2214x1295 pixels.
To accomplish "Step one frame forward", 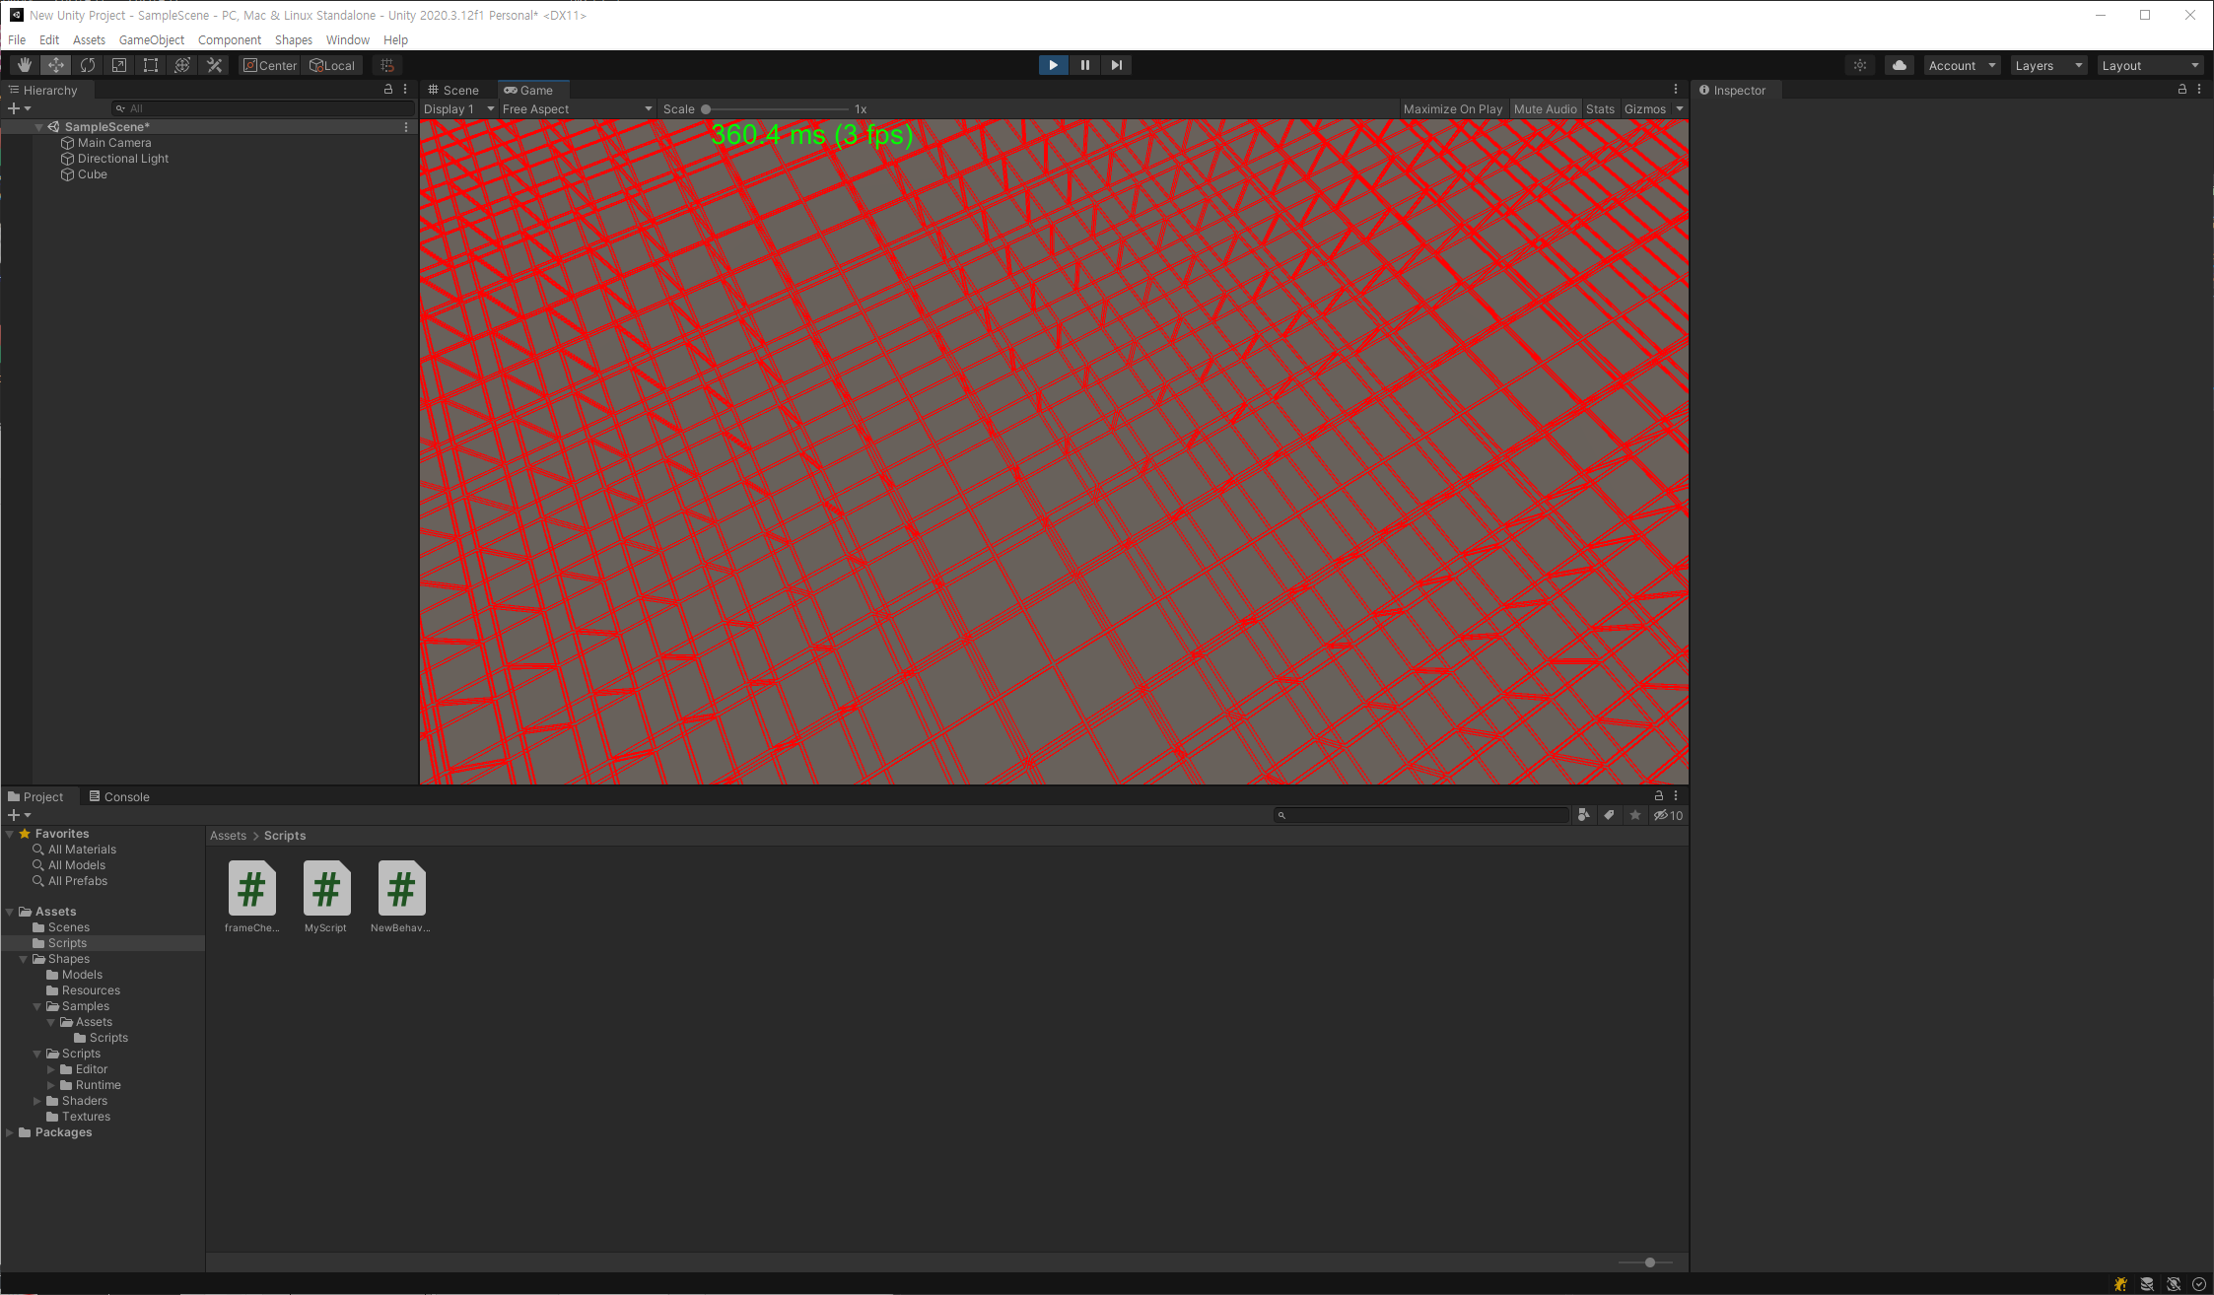I will tap(1116, 65).
